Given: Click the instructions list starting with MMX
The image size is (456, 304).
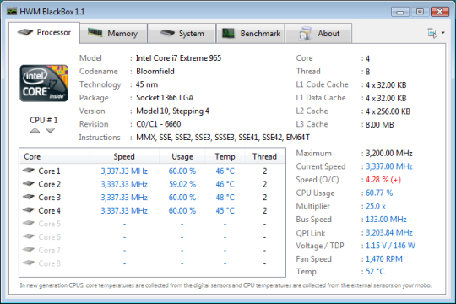Looking at the screenshot, I should 223,138.
